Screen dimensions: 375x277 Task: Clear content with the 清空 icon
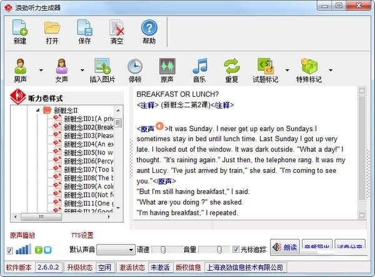116,32
